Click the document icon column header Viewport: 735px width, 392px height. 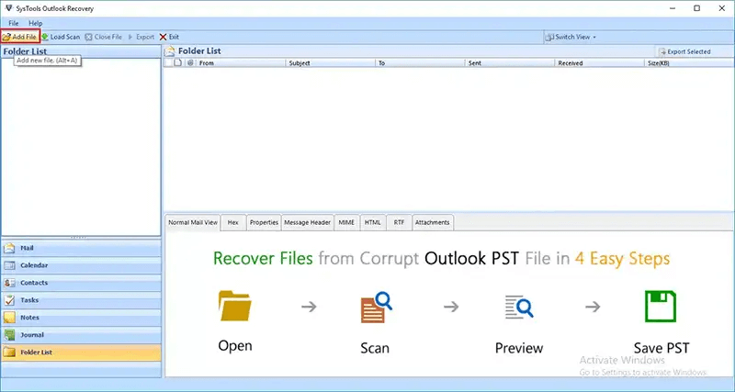(177, 62)
